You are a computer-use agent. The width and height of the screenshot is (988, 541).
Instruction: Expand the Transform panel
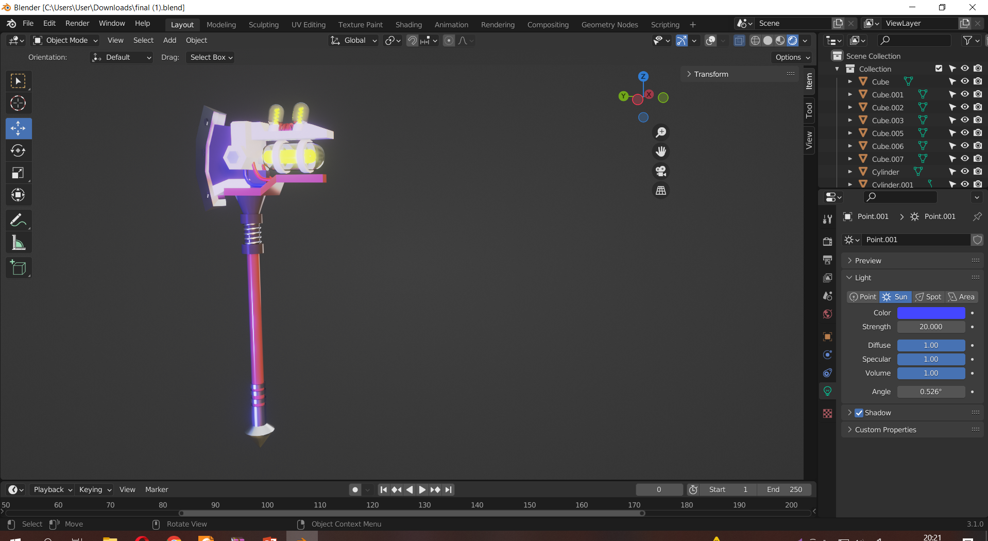[x=741, y=74]
